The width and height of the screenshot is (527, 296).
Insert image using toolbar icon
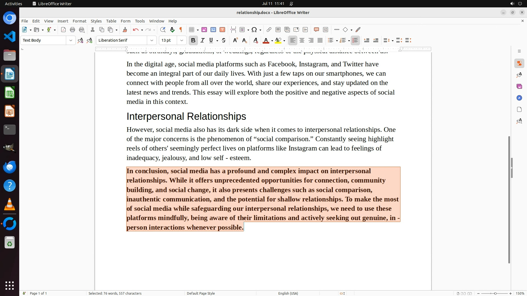pyautogui.click(x=204, y=30)
